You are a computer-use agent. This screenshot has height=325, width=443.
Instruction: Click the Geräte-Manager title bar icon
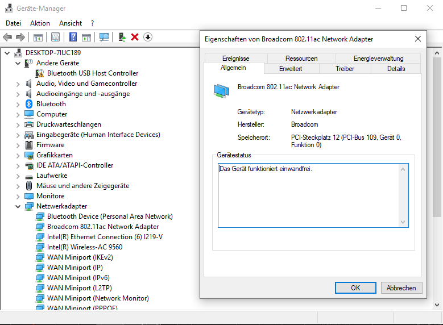coord(9,8)
